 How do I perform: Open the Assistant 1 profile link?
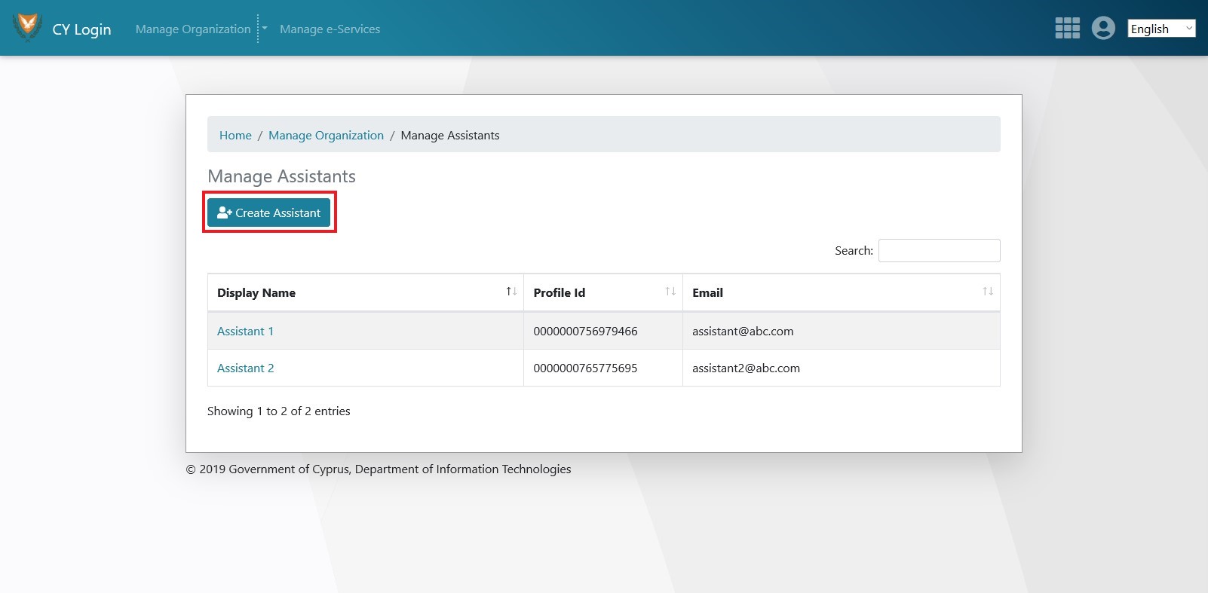(245, 332)
